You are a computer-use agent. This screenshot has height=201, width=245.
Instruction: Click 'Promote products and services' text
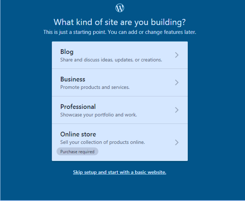pyautogui.click(x=95, y=87)
